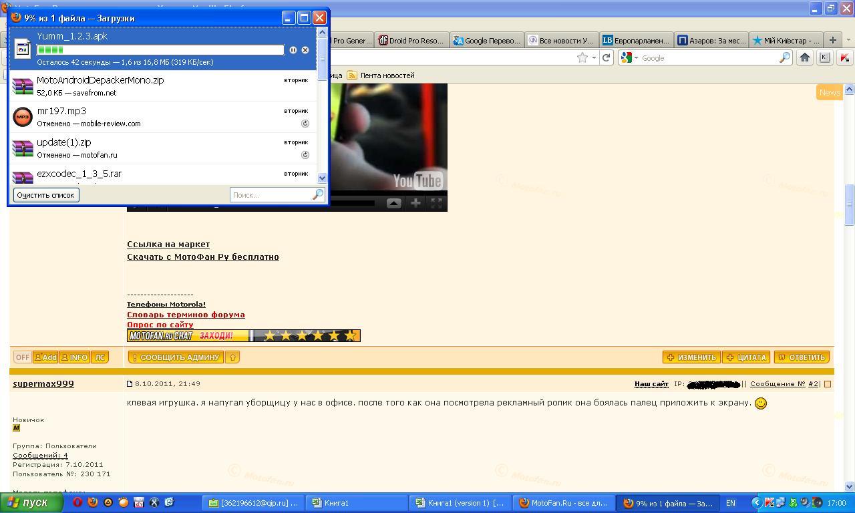Switch to the Все новости У... tab
The height and width of the screenshot is (513, 855).
[561, 40]
